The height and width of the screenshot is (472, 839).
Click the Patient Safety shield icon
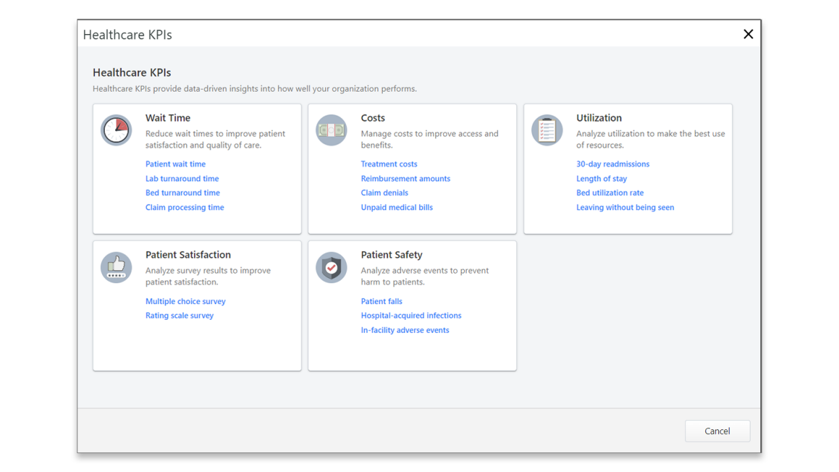331,267
